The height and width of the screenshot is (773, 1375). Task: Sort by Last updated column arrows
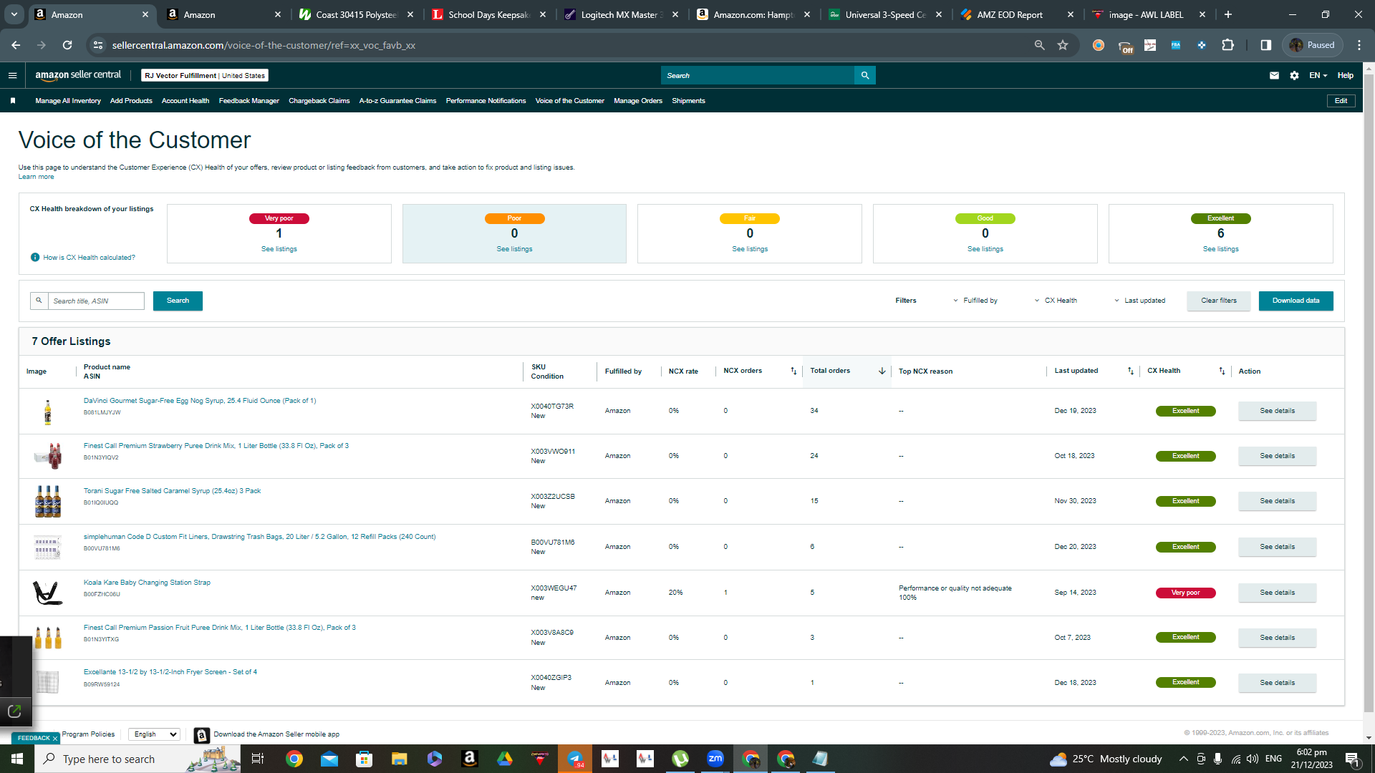1131,371
